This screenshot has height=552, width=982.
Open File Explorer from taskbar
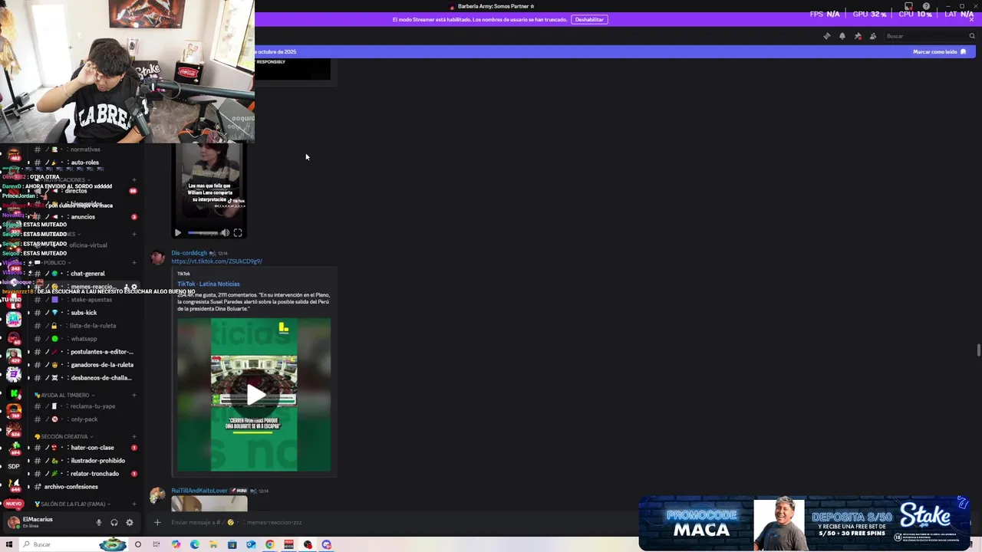213,544
